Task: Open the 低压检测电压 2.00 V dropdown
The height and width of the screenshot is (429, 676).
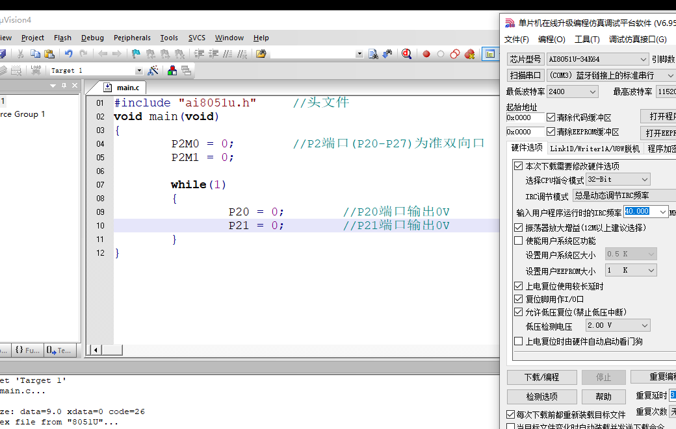Action: click(x=617, y=326)
